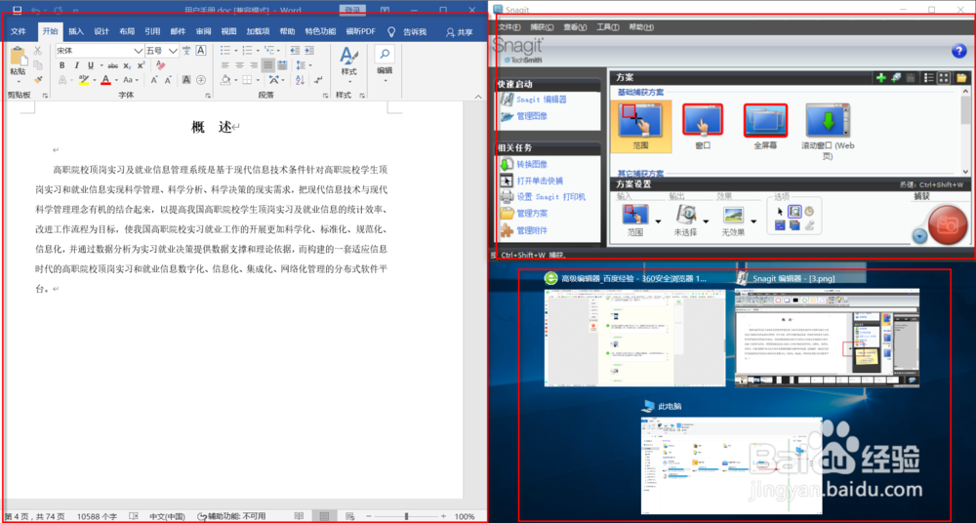Click the show paragraph marks icon
This screenshot has height=523, width=976.
tap(319, 80)
